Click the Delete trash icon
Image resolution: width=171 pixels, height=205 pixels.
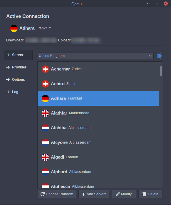coord(144,194)
